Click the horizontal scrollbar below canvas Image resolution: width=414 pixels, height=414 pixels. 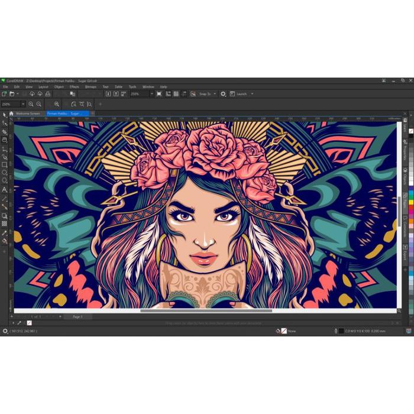pyautogui.click(x=206, y=310)
